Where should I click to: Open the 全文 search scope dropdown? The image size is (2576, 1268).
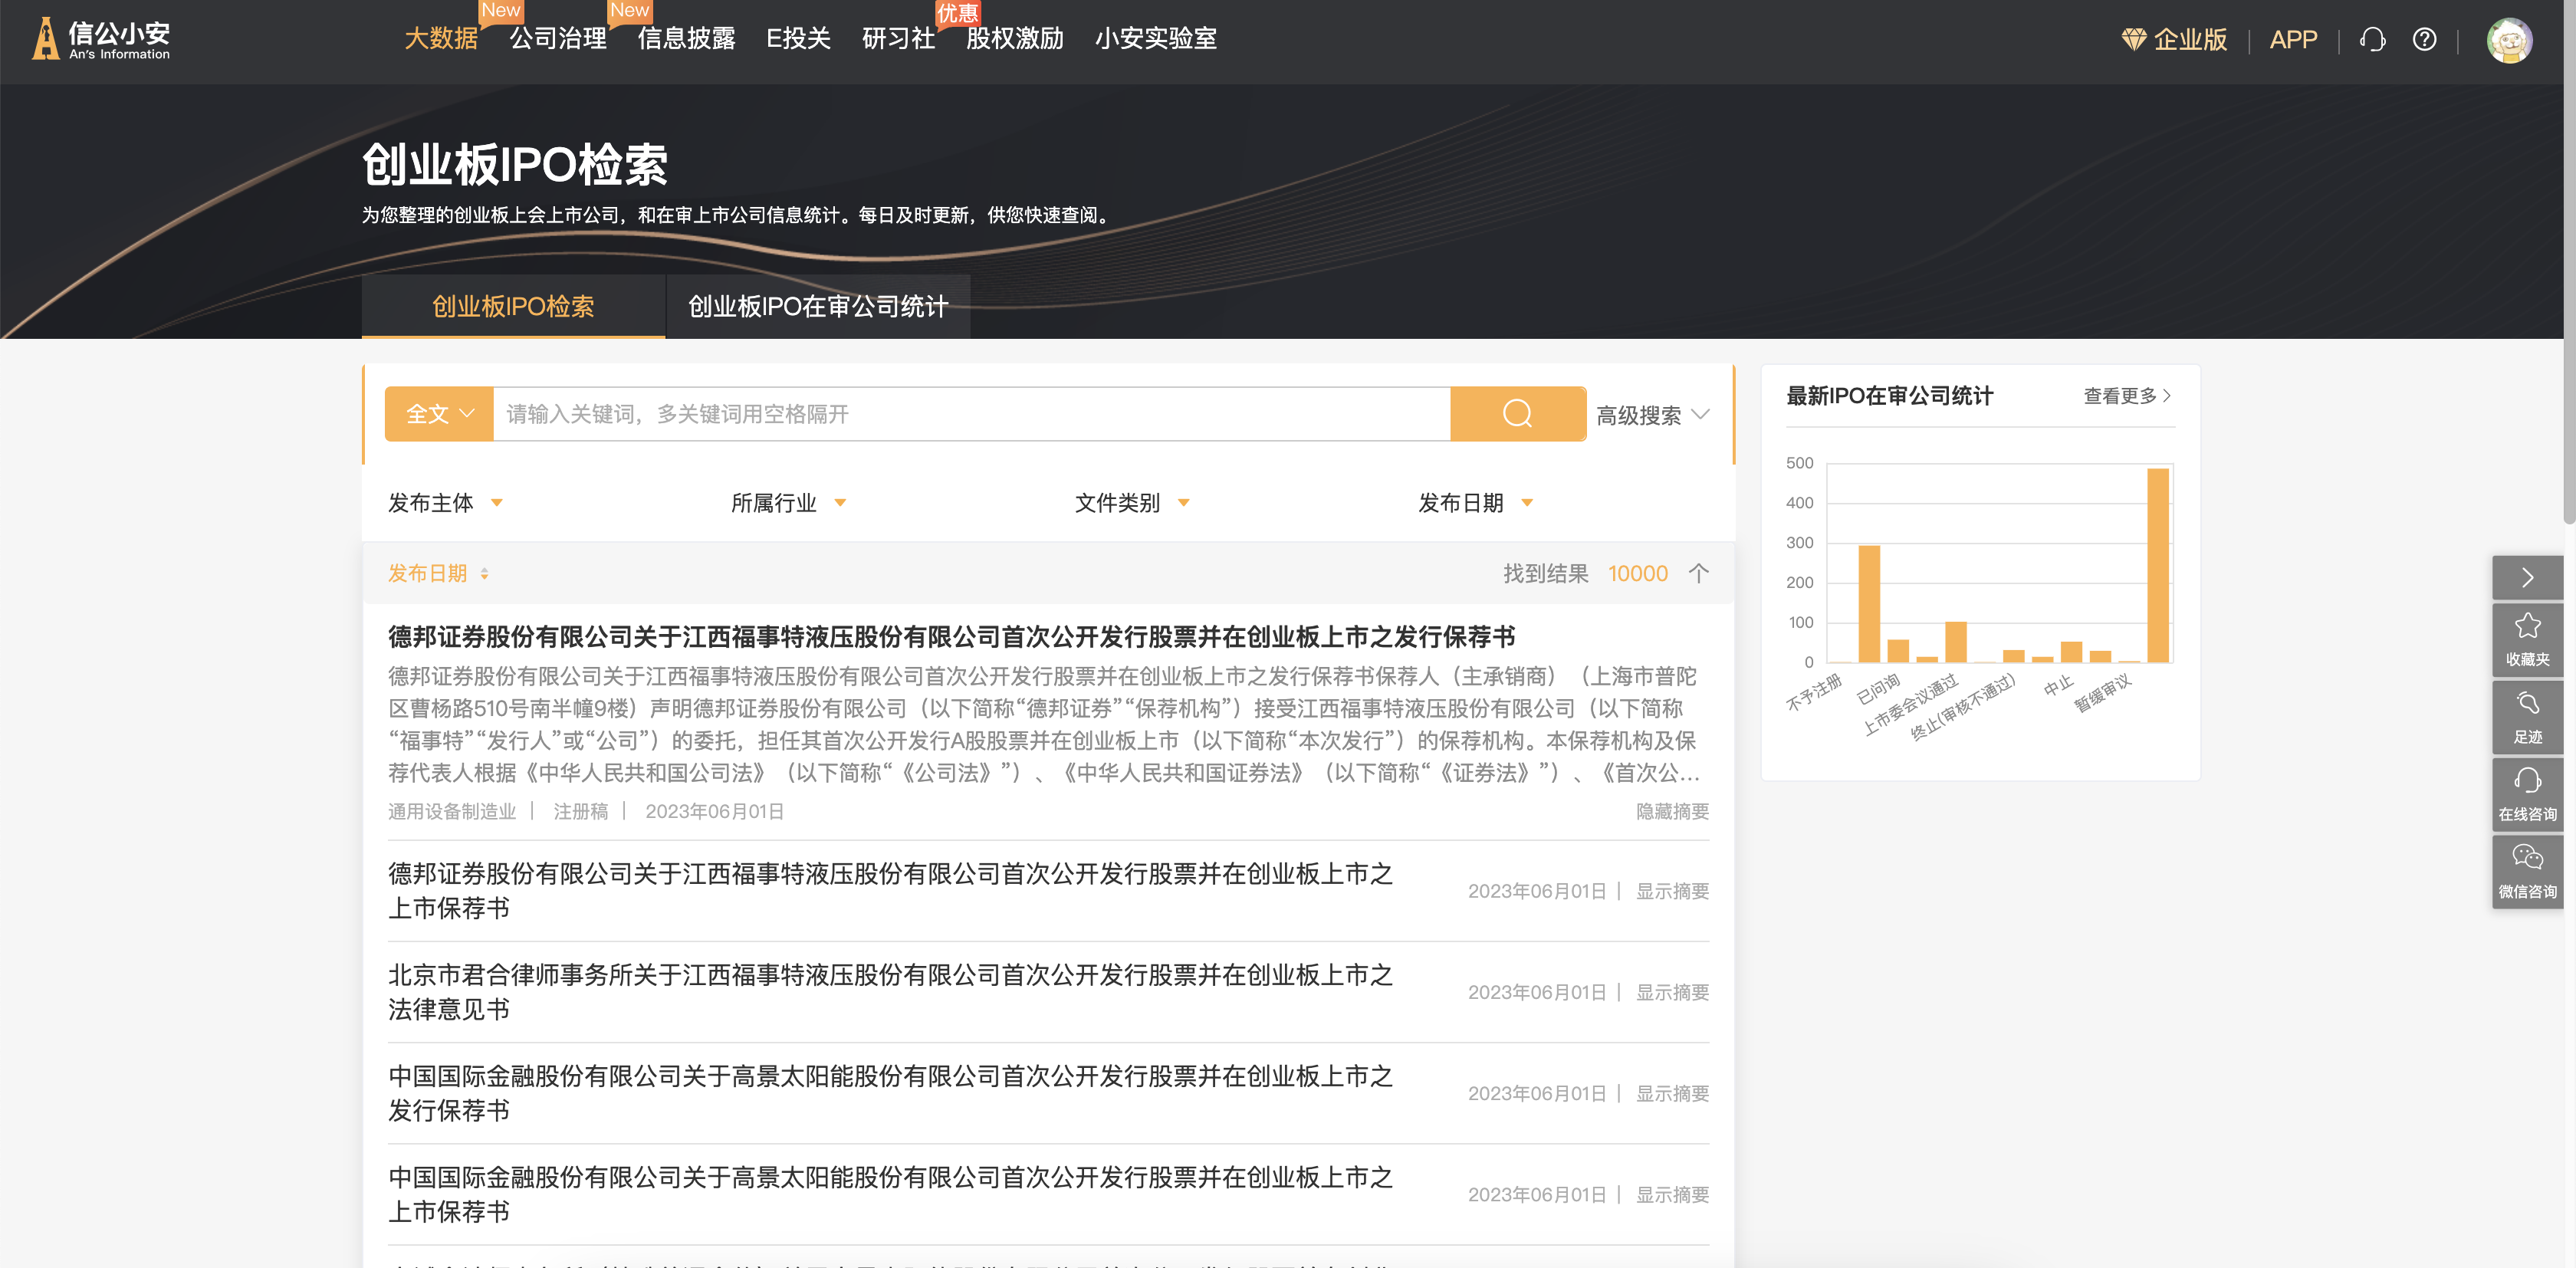click(439, 413)
